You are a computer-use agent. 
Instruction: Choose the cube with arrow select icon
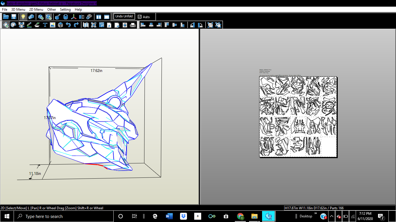[x=41, y=17]
